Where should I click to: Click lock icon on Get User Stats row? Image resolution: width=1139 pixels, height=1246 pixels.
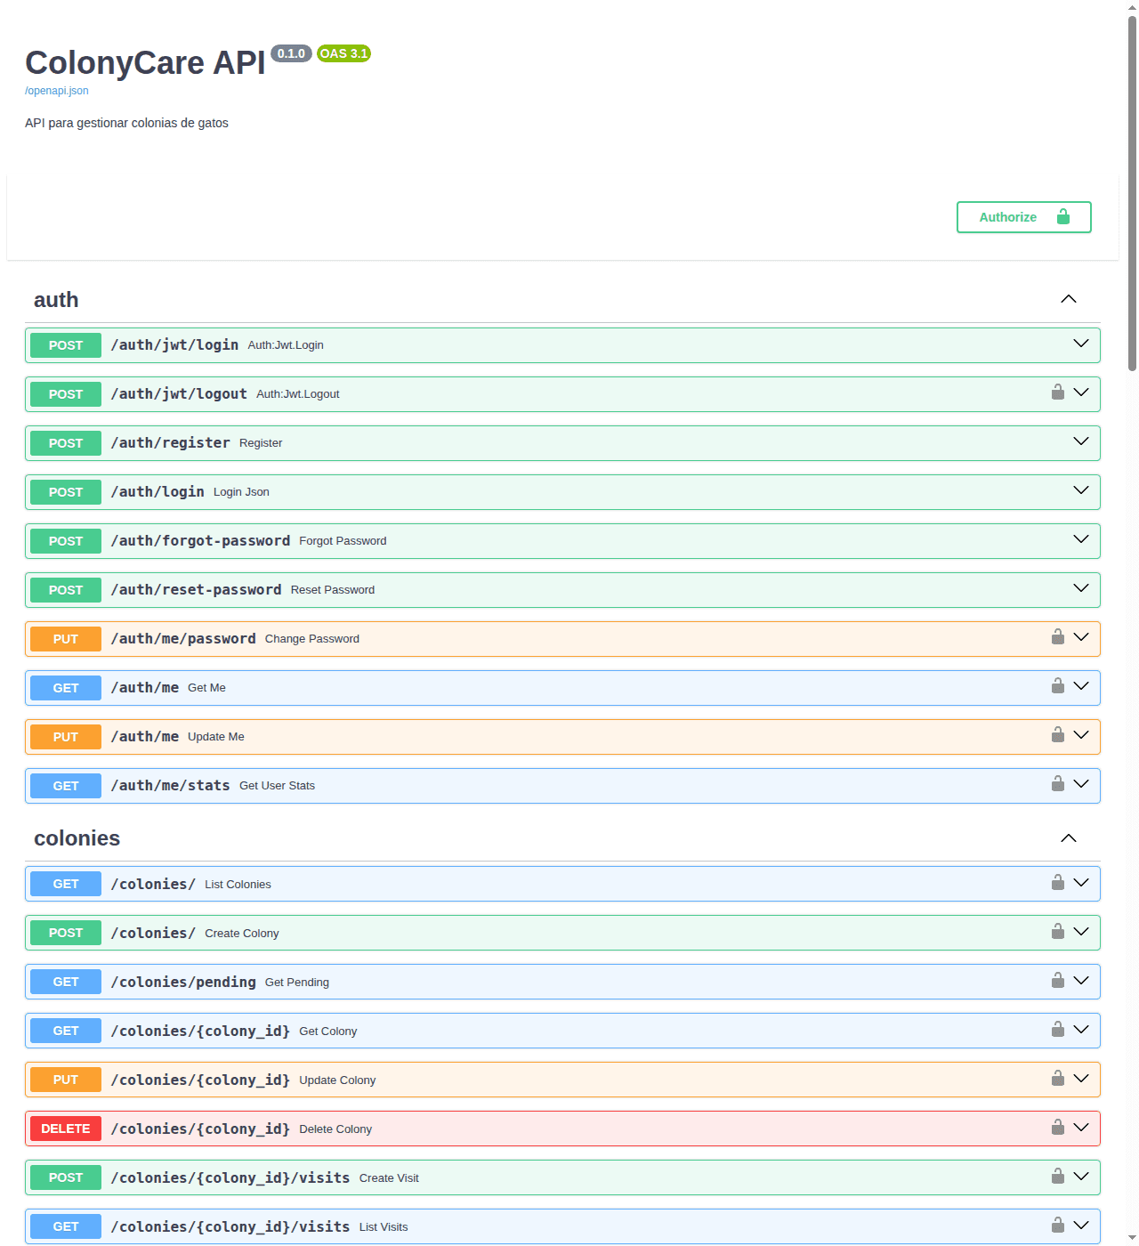[x=1058, y=783]
